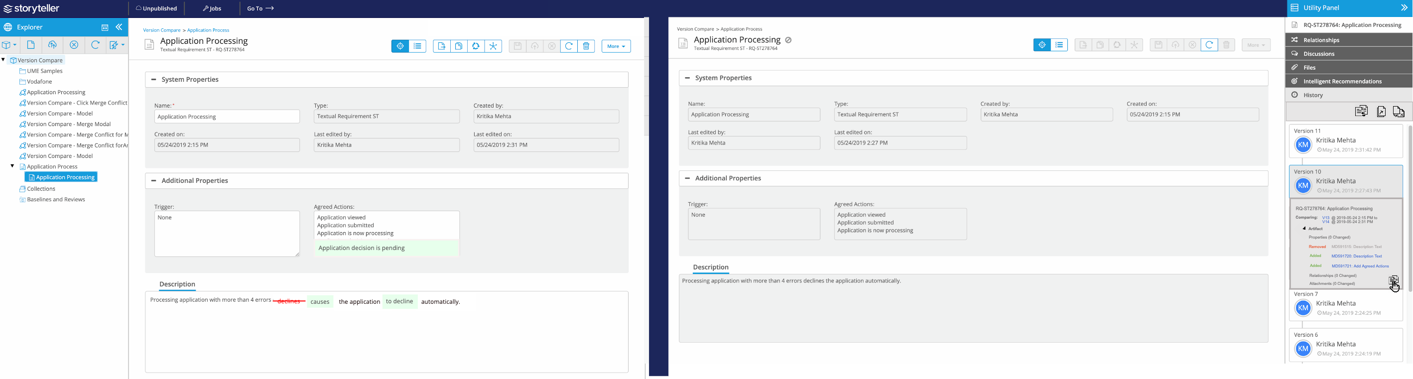This screenshot has width=1413, height=379.
Task: Click the open version document icon in History
Action: [x=1381, y=112]
